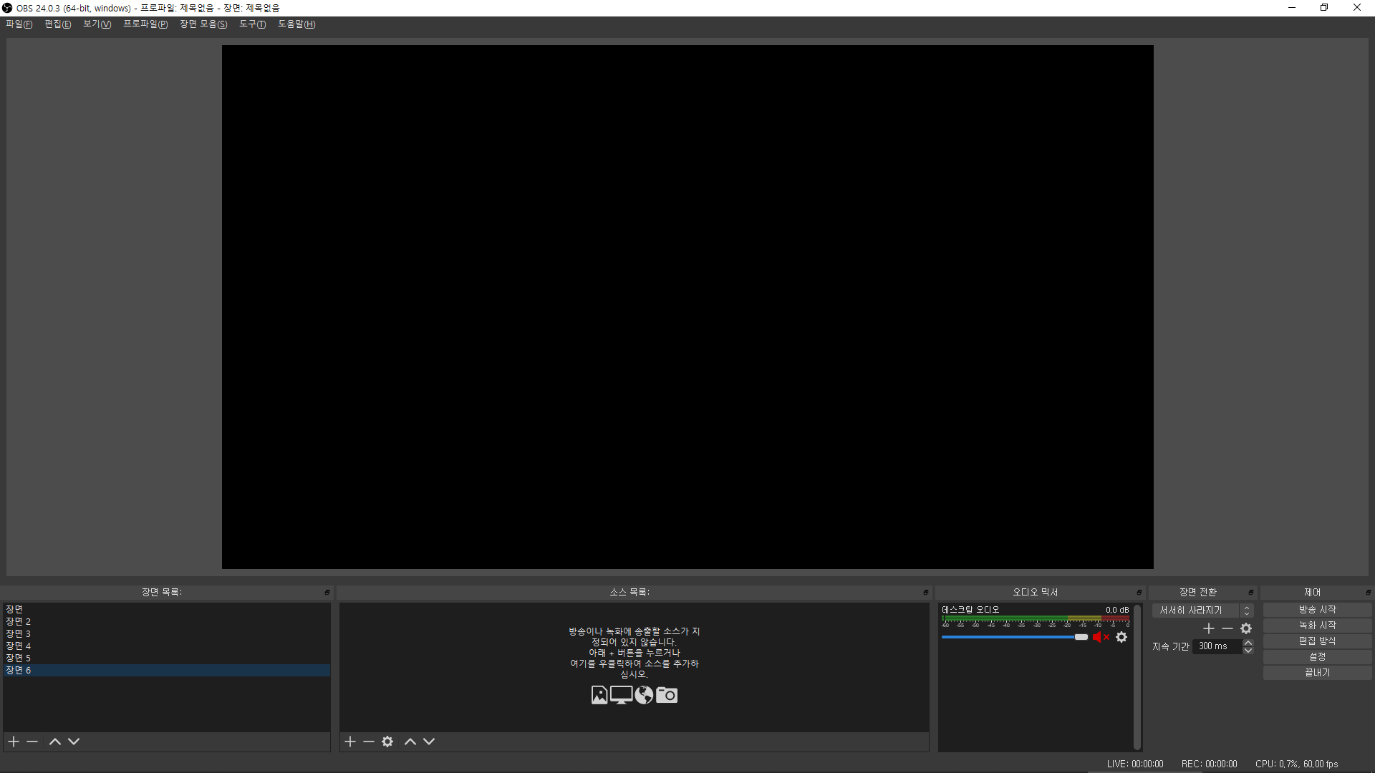Open desktop audio settings gear icon

click(1121, 637)
